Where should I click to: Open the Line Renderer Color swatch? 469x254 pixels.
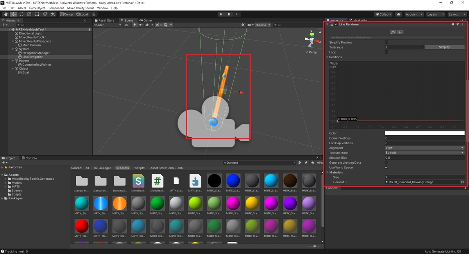click(x=424, y=133)
